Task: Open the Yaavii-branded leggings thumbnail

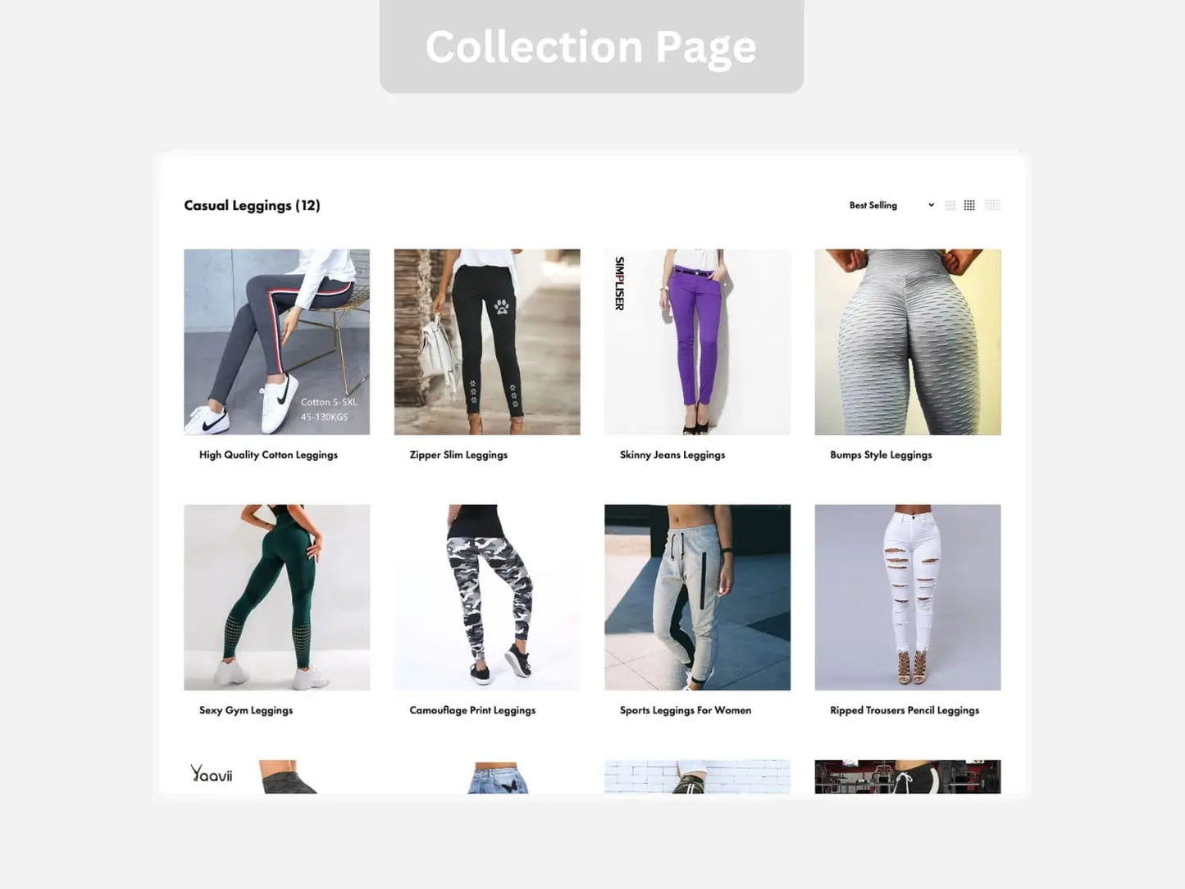Action: 276,777
